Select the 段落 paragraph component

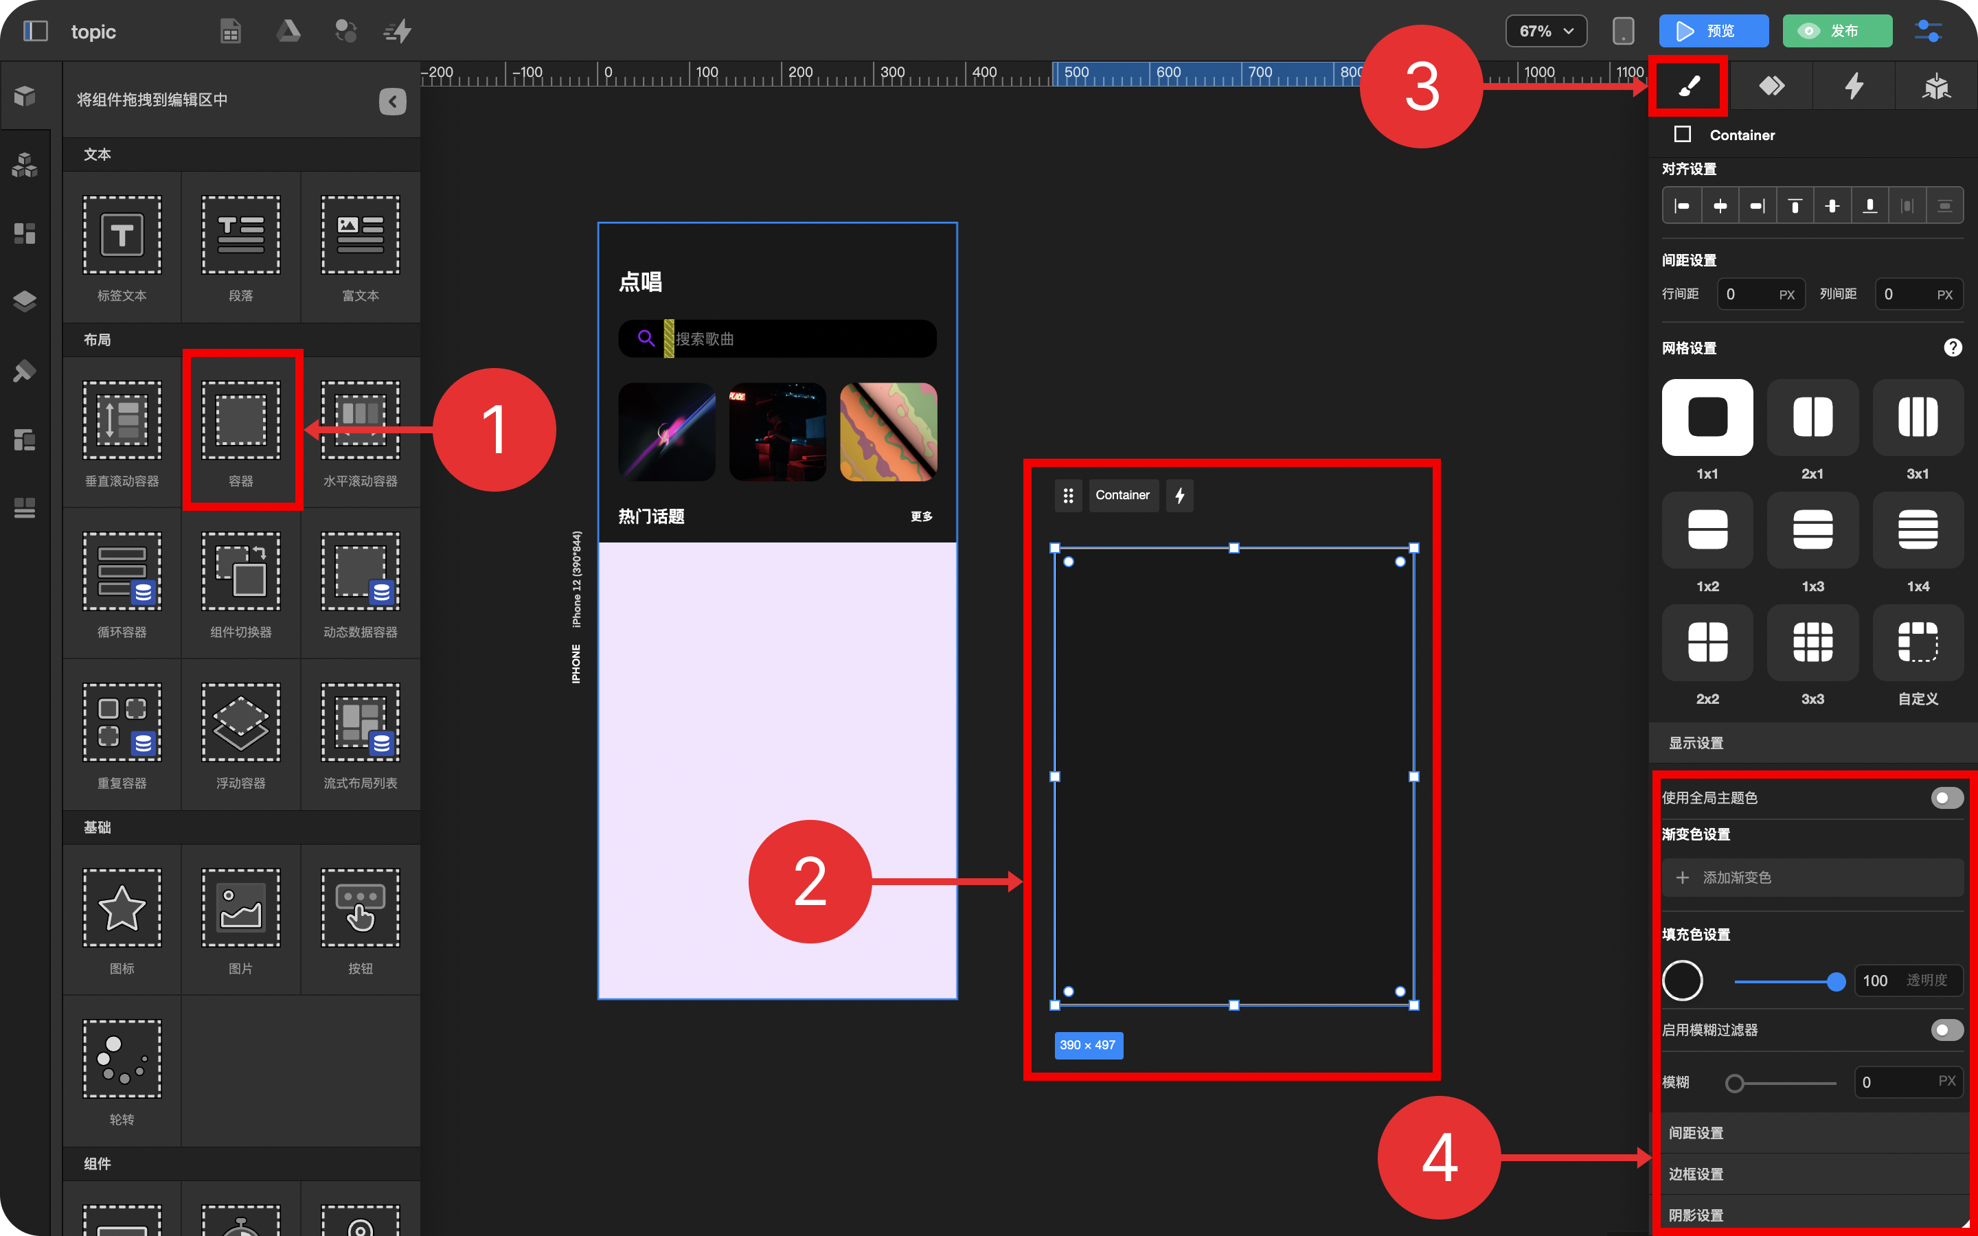tap(240, 248)
